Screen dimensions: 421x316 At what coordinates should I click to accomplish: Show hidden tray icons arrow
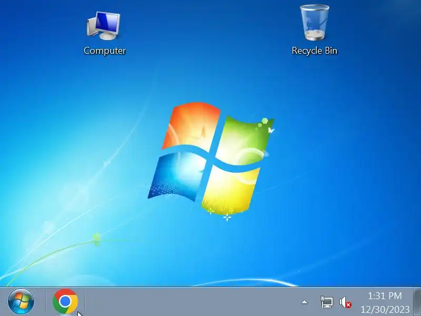click(x=304, y=302)
